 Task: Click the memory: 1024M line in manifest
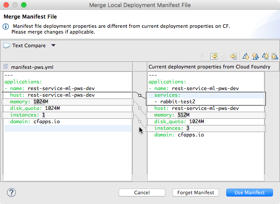tap(67, 102)
